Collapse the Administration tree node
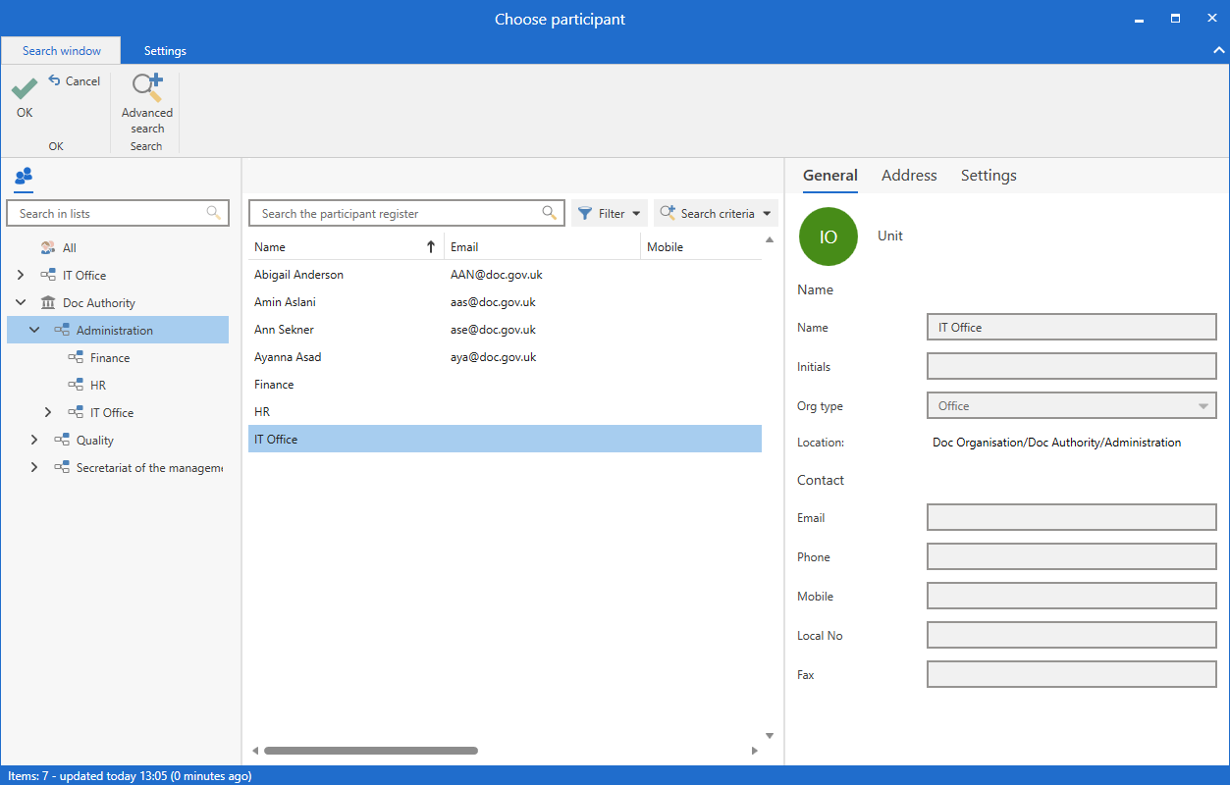1230x785 pixels. (34, 331)
